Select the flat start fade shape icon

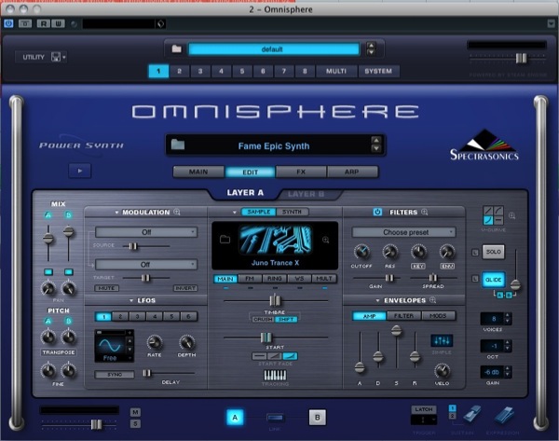click(259, 356)
